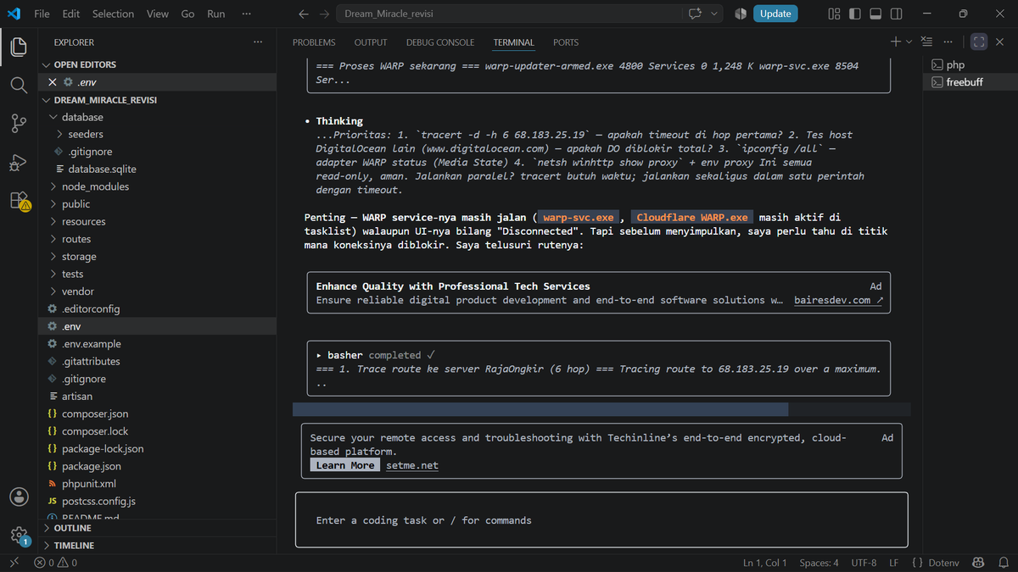
Task: Open the setme.net ad link
Action: [412, 465]
